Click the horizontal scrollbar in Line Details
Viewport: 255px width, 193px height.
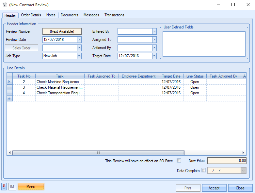[98, 153]
